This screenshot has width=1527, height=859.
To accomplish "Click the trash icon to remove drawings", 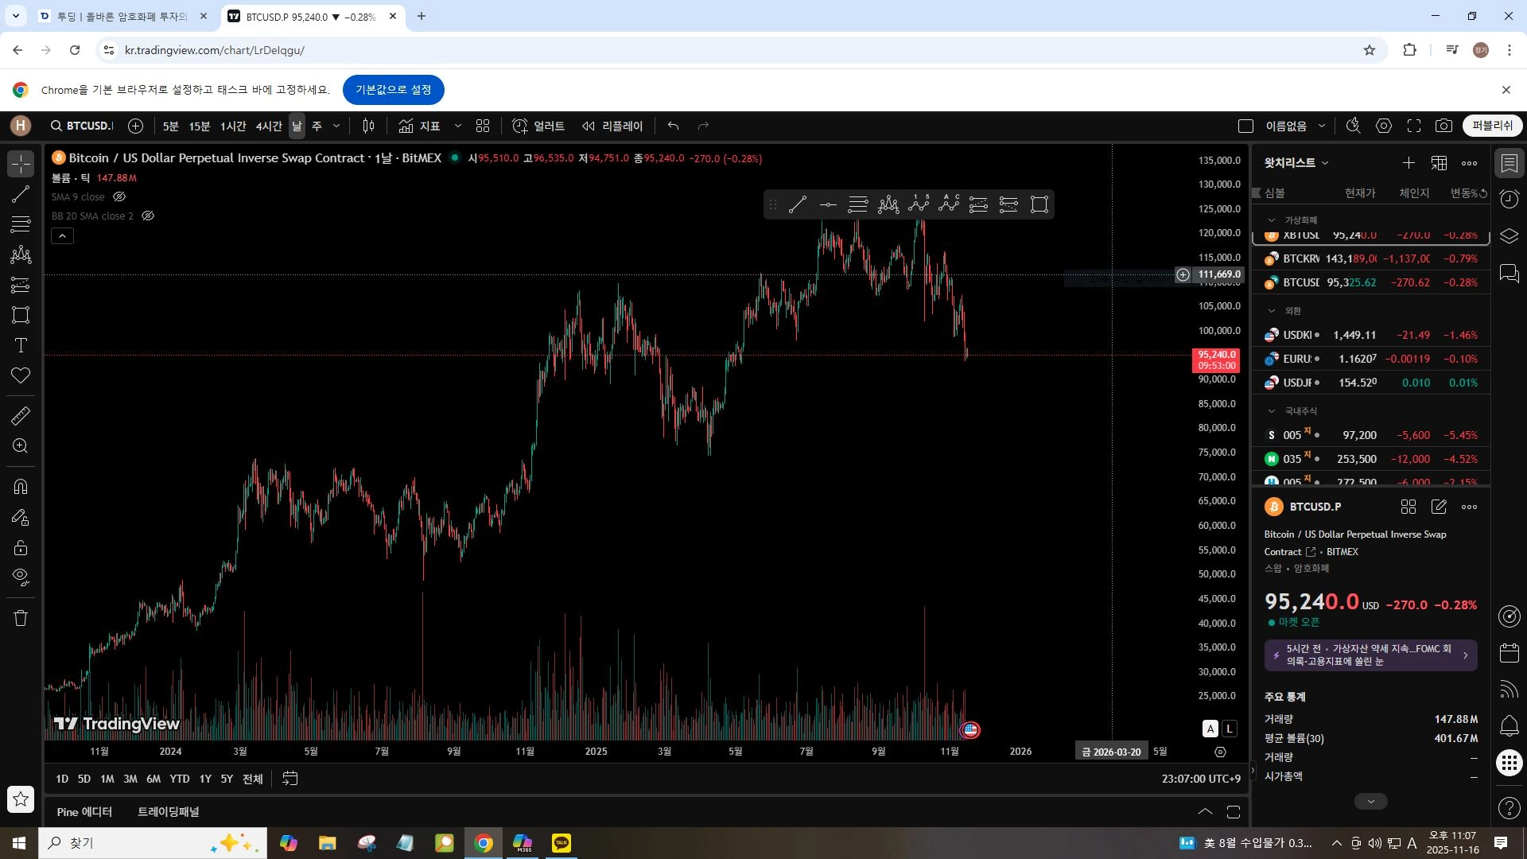I will tap(21, 618).
